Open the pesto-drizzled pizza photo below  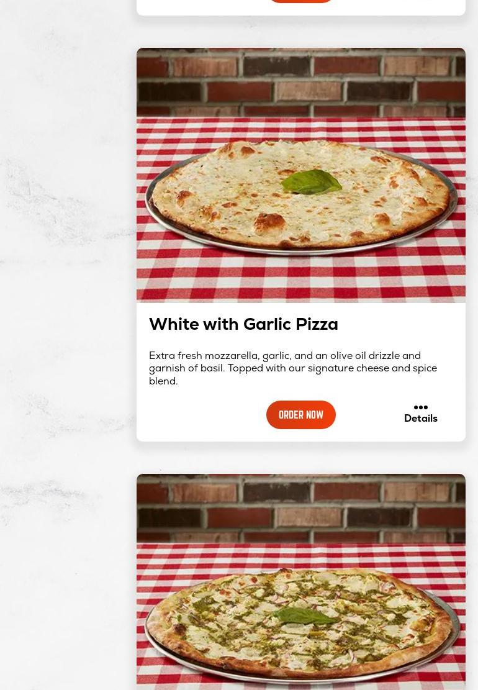coord(301,582)
